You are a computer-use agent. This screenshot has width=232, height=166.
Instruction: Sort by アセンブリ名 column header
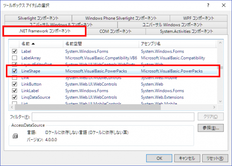177,44
